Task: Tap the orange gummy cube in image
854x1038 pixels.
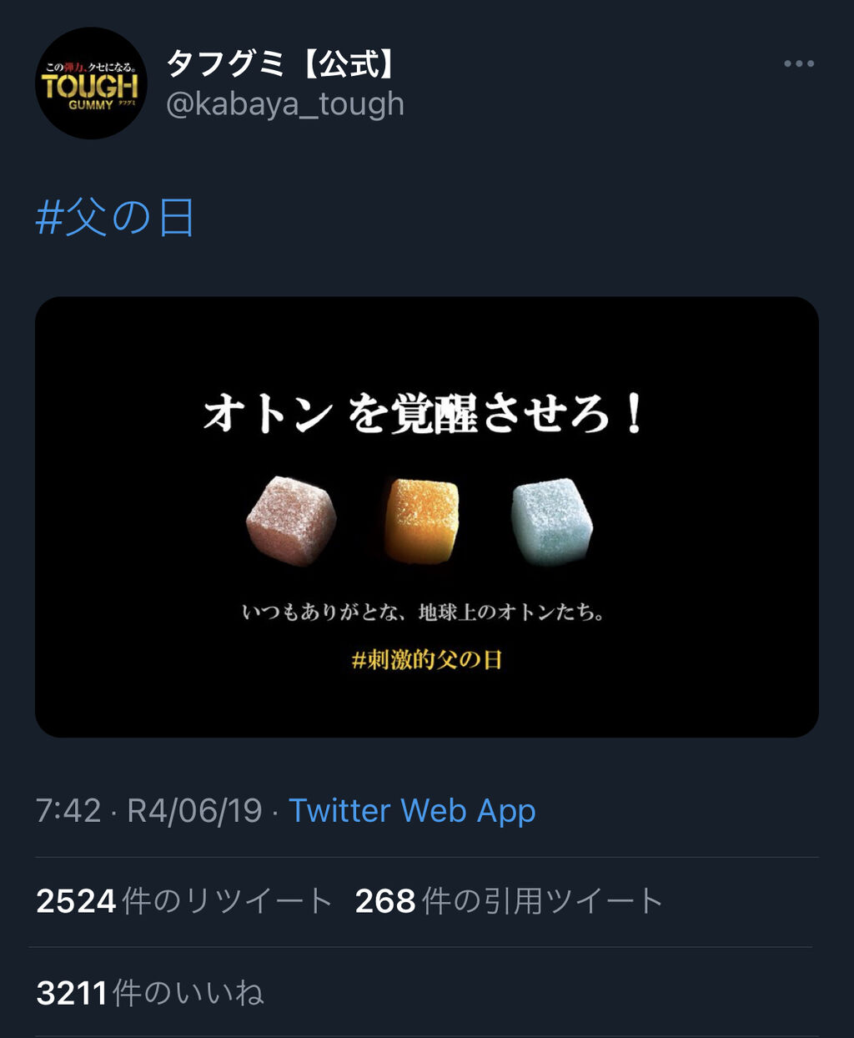Action: pos(421,520)
